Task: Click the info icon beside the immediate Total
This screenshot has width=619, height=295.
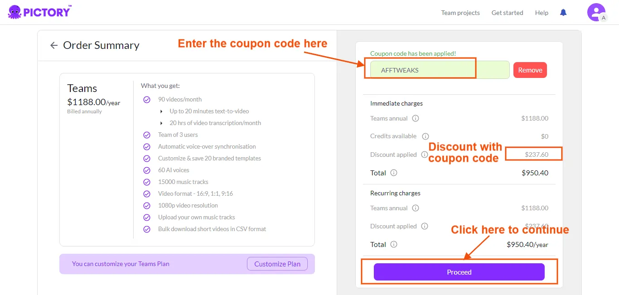Action: 392,173
